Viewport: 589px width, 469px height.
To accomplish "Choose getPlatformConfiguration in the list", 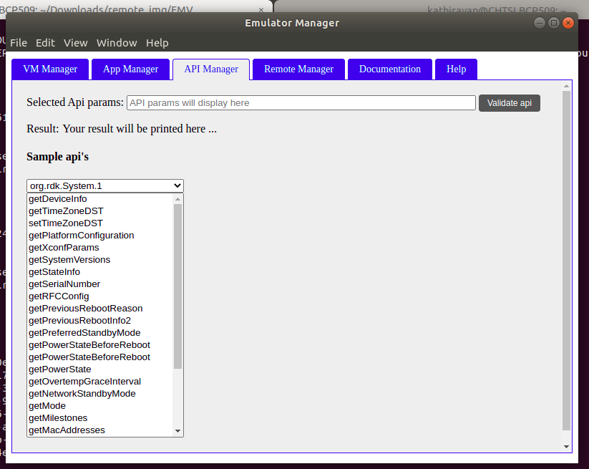I will pos(81,236).
